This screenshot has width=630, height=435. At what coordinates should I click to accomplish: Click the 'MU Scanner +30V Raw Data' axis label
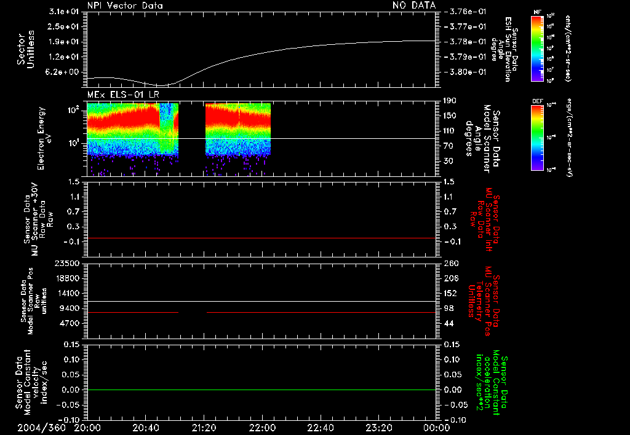[x=39, y=219]
